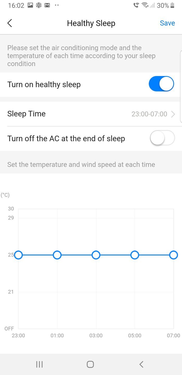This screenshot has width=182, height=375.
Task: Select the 05:00 temperature point on the chart
Action: [x=135, y=255]
